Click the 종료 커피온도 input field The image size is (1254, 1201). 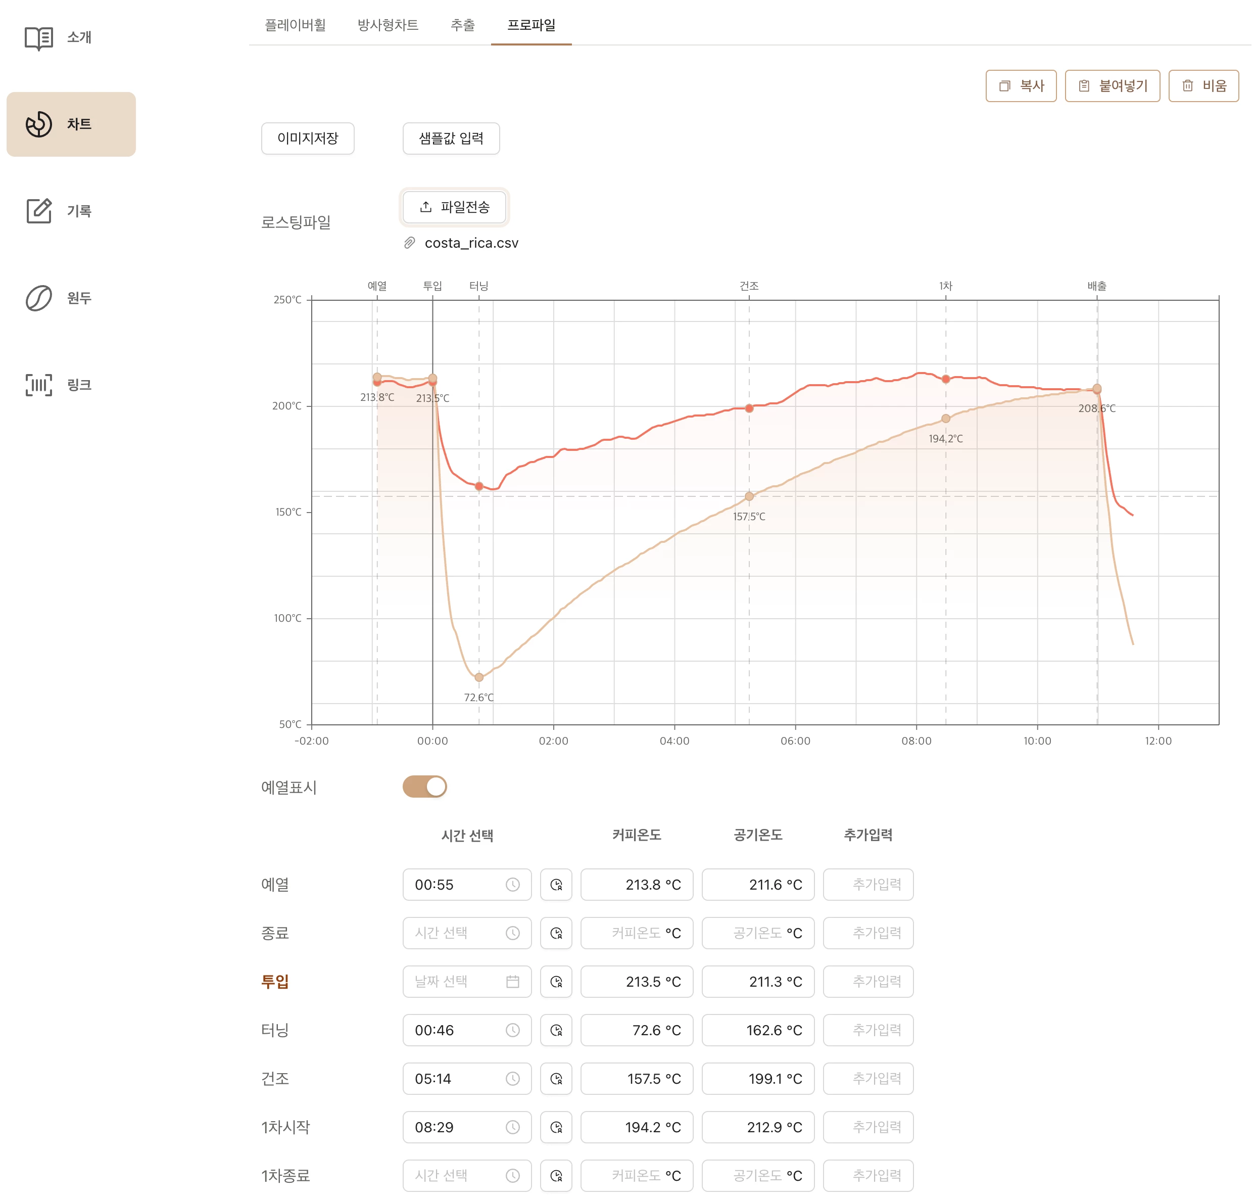[637, 933]
